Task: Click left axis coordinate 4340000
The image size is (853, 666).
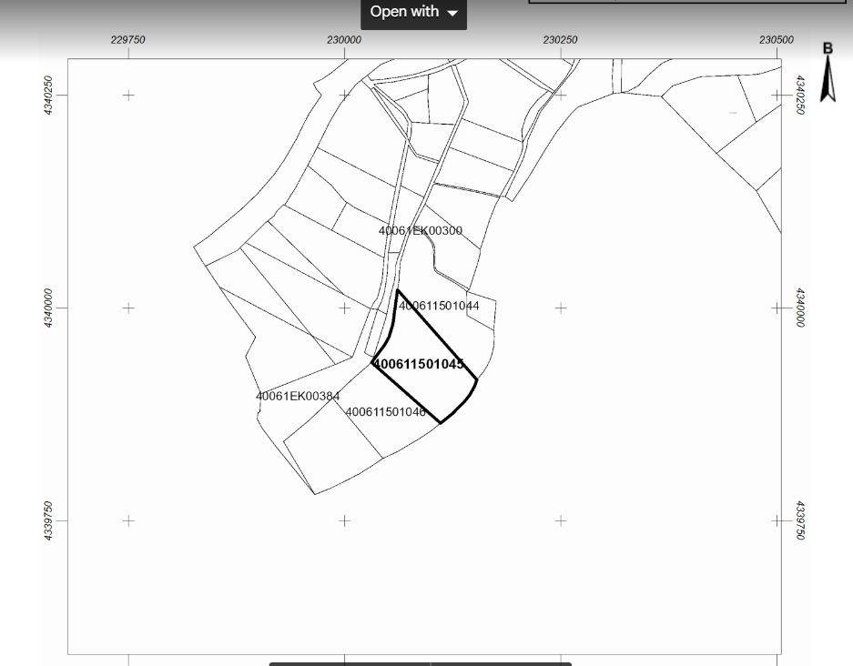Action: (48, 308)
